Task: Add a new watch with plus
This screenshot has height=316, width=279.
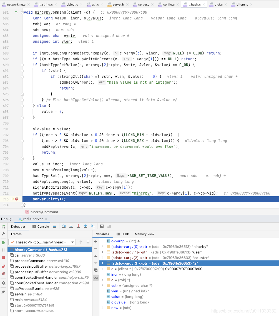Action: click(96, 242)
